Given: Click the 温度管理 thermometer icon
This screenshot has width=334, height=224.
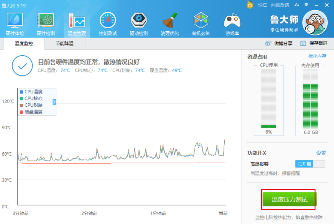Looking at the screenshot, I should [x=76, y=21].
